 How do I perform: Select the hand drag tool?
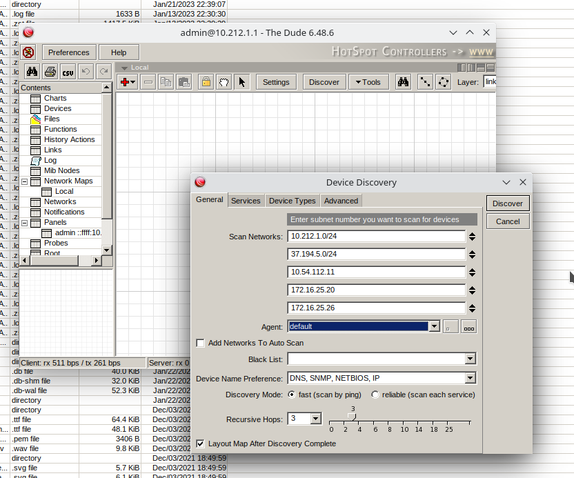(224, 82)
